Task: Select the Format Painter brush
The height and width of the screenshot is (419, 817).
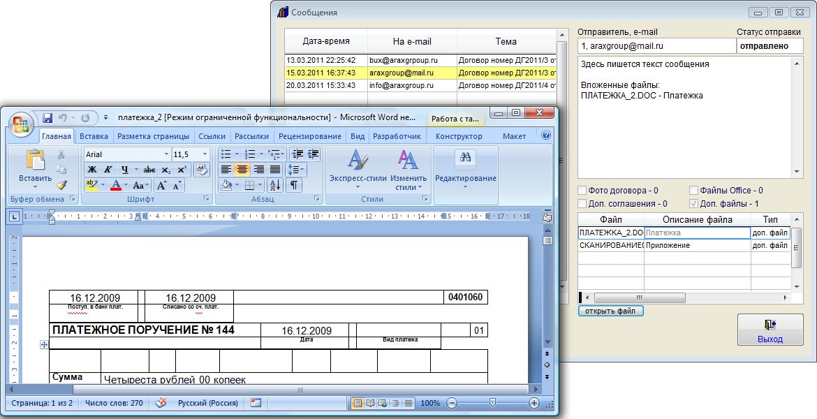Action: point(61,184)
